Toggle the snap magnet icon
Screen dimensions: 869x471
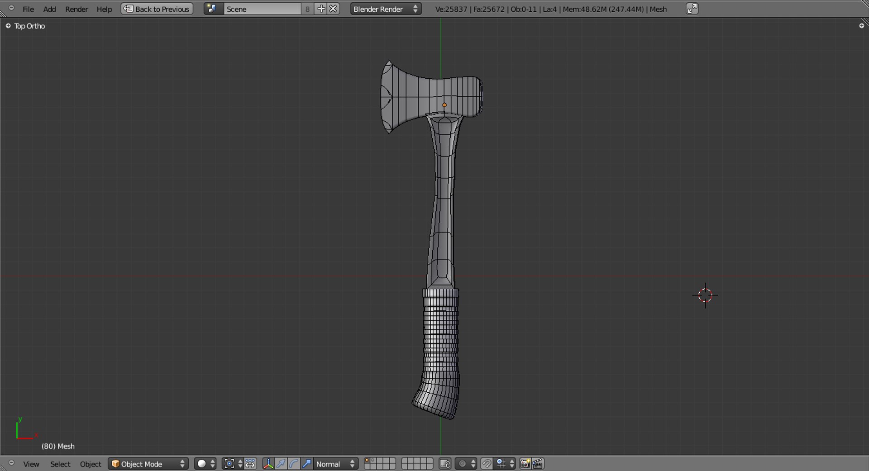coord(487,464)
